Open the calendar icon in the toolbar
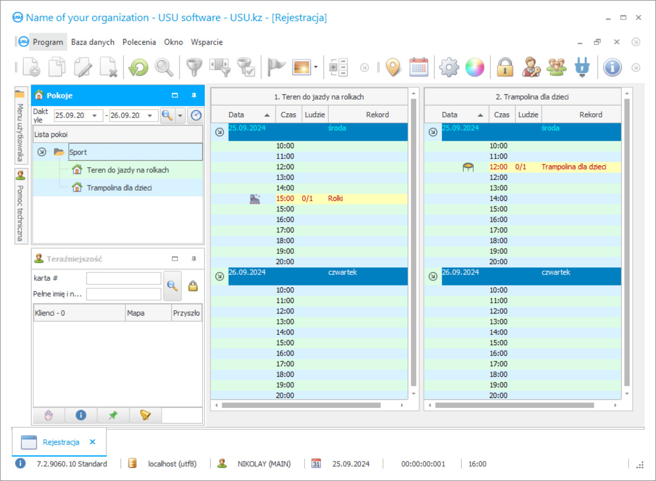 coord(419,67)
